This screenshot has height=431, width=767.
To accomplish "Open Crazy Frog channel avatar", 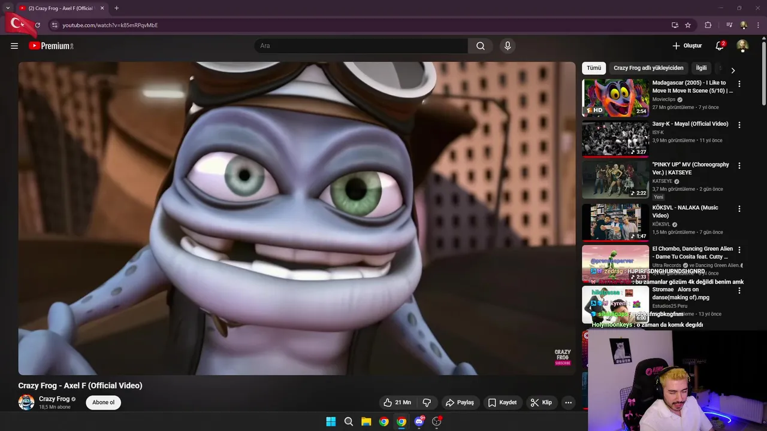I will point(26,402).
